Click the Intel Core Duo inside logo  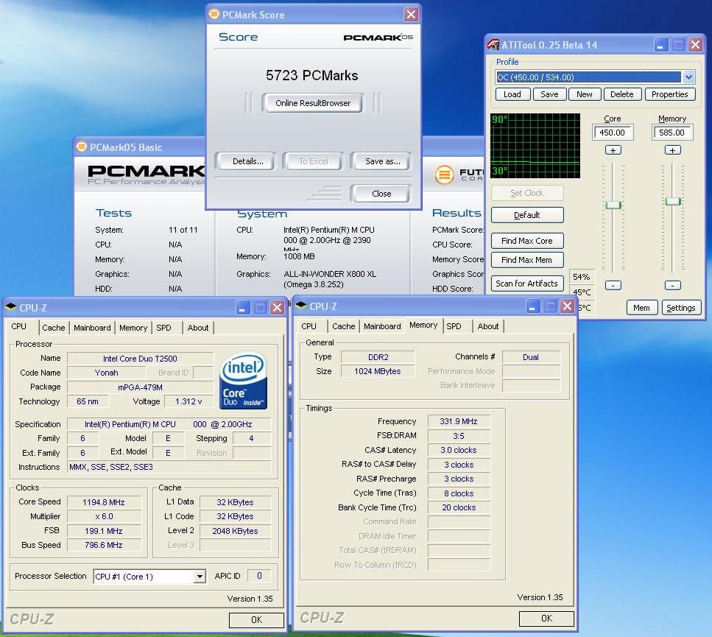243,381
